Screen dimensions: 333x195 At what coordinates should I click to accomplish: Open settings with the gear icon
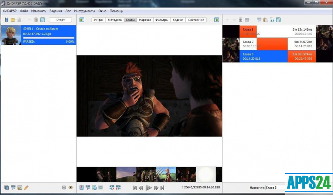pyautogui.click(x=64, y=188)
